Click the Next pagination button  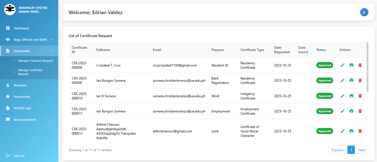[x=362, y=150]
